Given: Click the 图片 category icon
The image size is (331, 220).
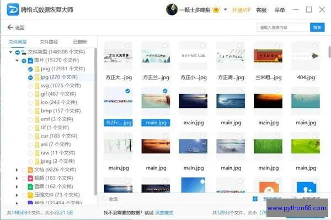Looking at the screenshot, I should pos(30,61).
